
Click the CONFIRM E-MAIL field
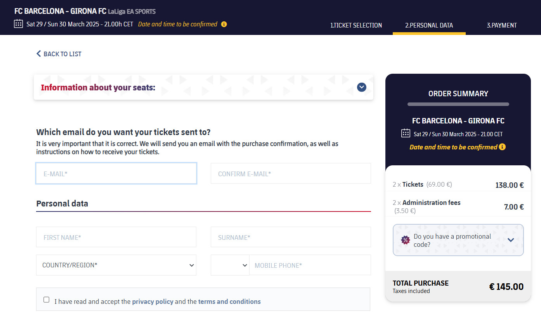click(x=291, y=173)
